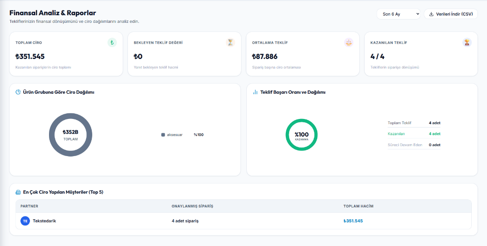The width and height of the screenshot is (487, 246).
Task: Sort by the Onaylanmış Sipariş column header
Action: coord(192,206)
